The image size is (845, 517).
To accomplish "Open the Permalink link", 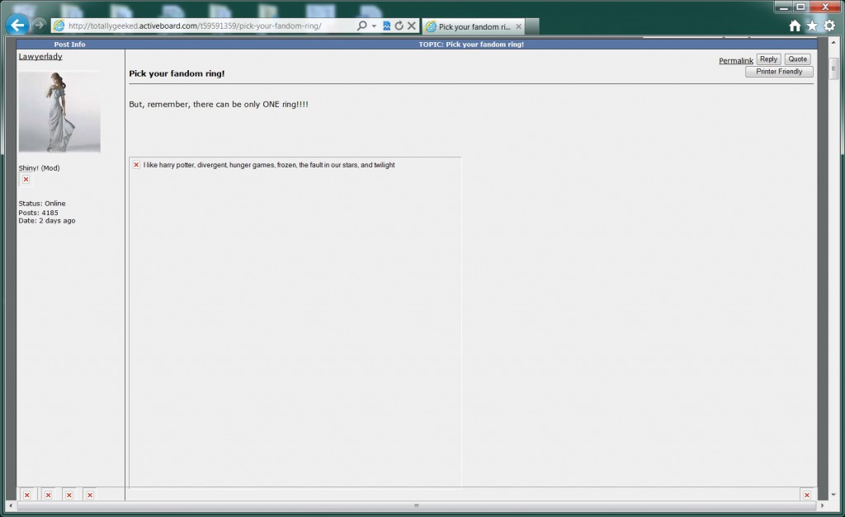I will pos(735,60).
